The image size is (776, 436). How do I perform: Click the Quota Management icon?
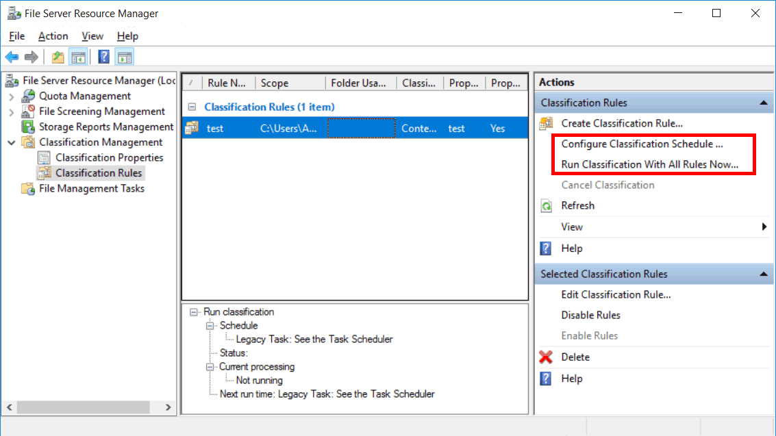pos(29,96)
